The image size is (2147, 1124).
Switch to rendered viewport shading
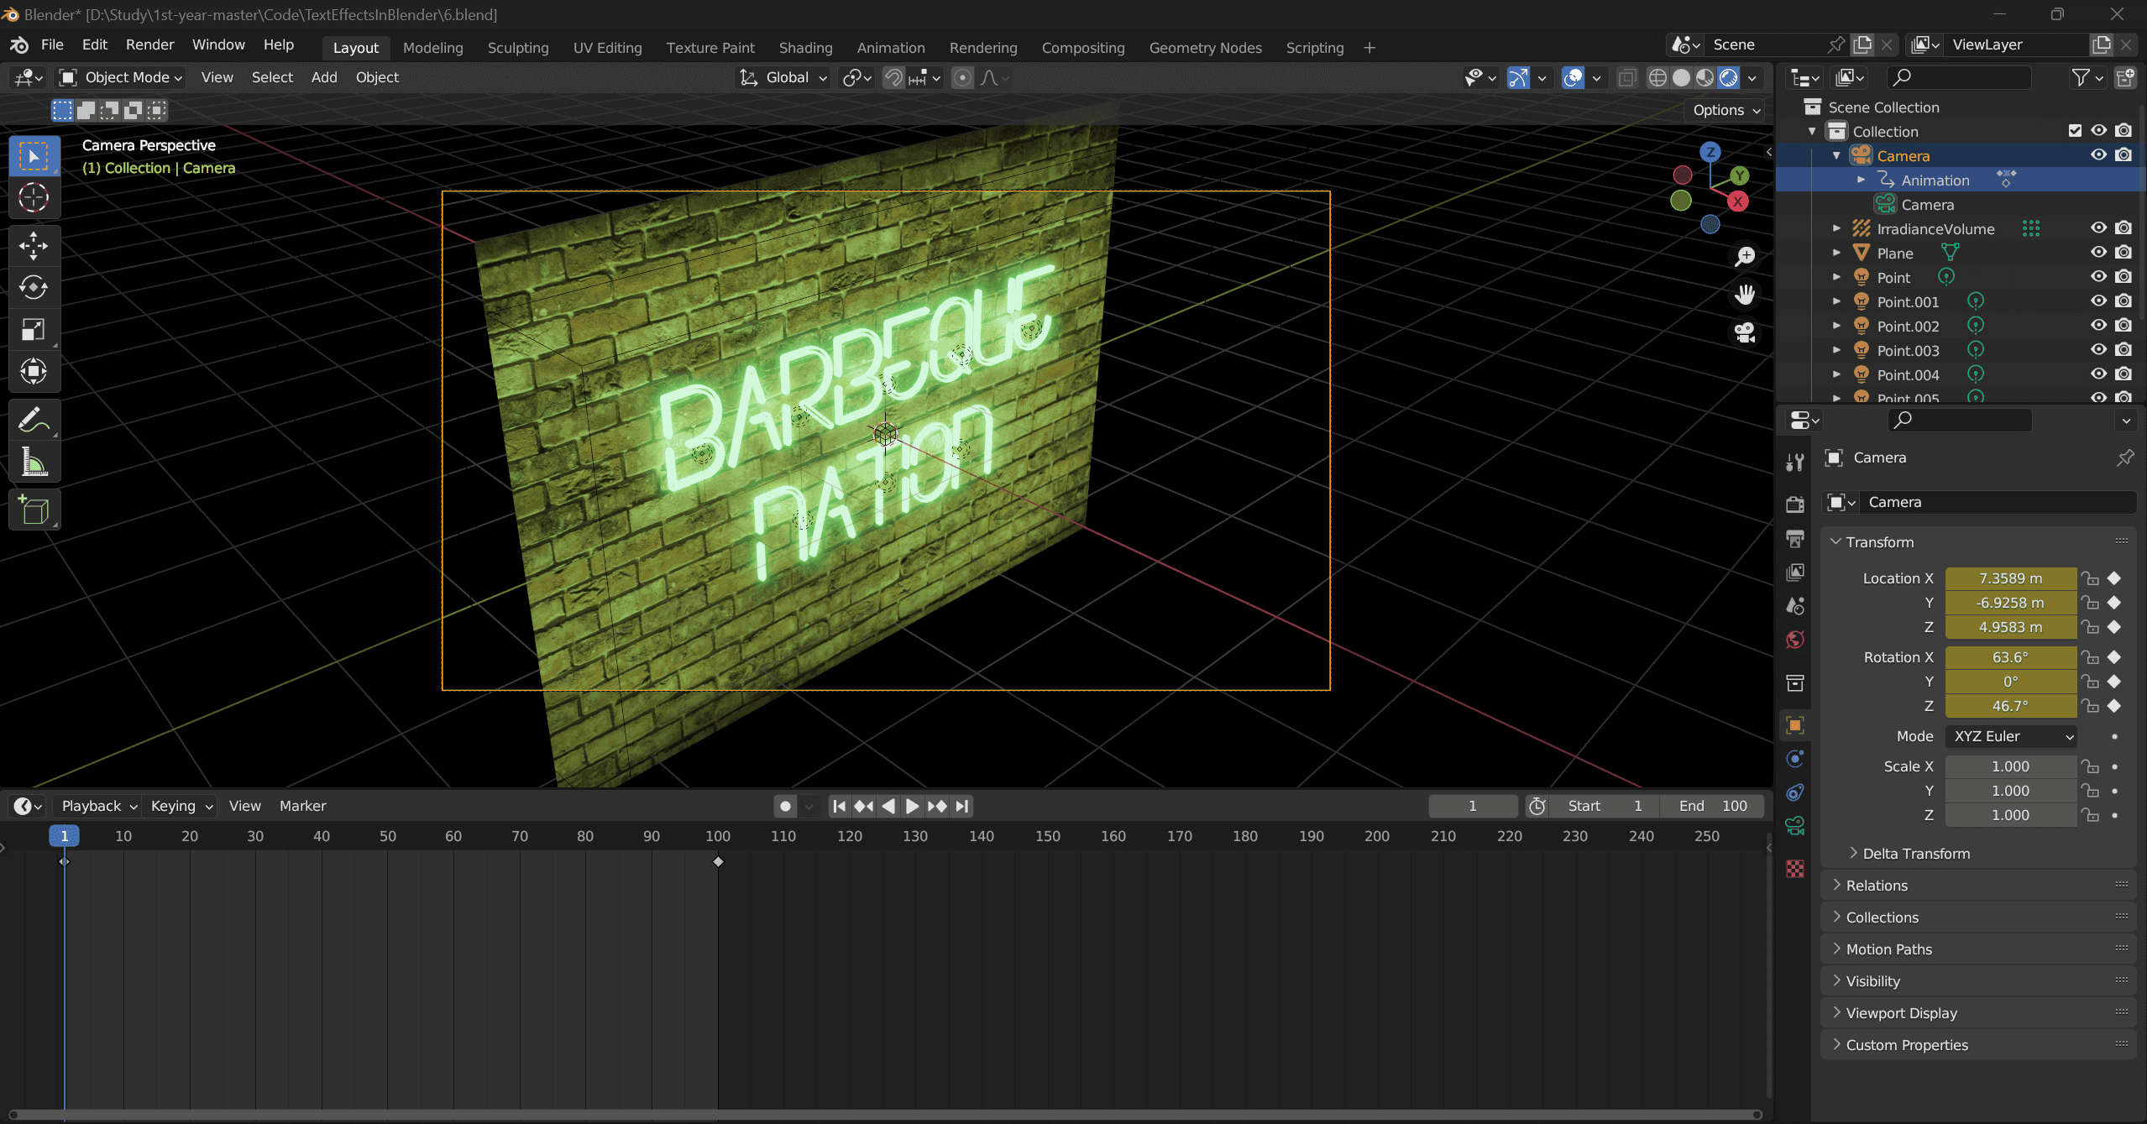(1729, 78)
